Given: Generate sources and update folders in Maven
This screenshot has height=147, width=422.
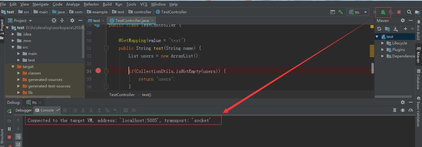Looking at the screenshot, I should (x=387, y=29).
